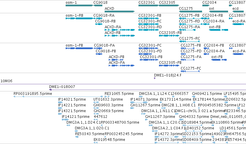Select protein CG32301-PB
The height and width of the screenshot is (144, 246).
[149, 60]
